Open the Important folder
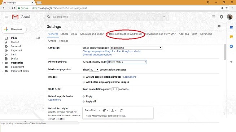Screen dimensions: 236x132 click(x=16, y=50)
